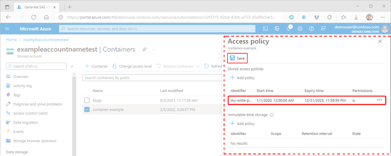
Task: Open the browser tab actions icon
Action: pyautogui.click(x=7, y=7)
